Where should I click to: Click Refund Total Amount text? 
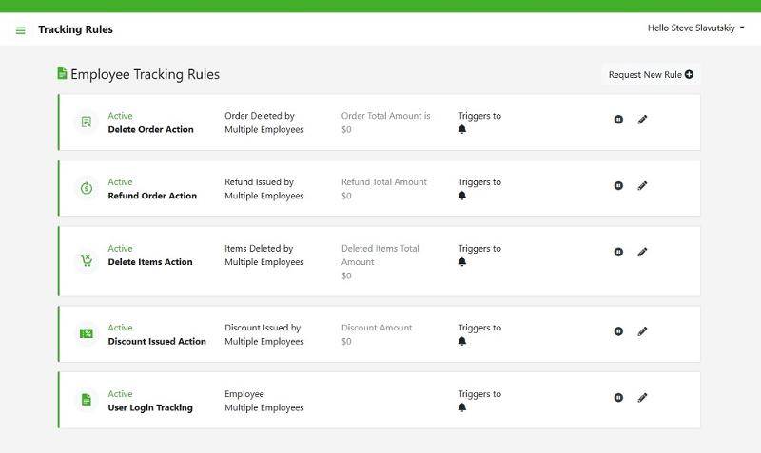(x=384, y=182)
